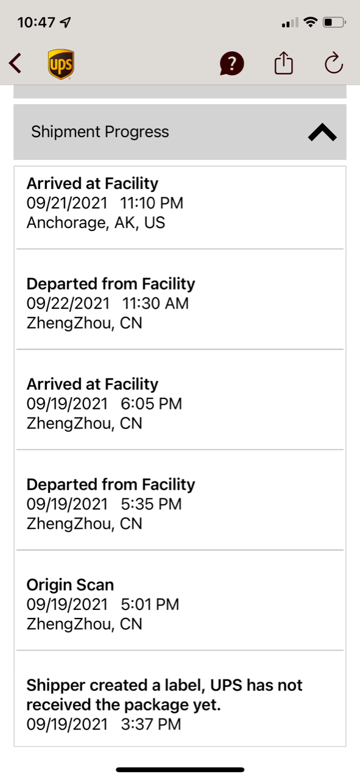Tap the location arrow in the status bar
This screenshot has width=360, height=780.
[66, 23]
